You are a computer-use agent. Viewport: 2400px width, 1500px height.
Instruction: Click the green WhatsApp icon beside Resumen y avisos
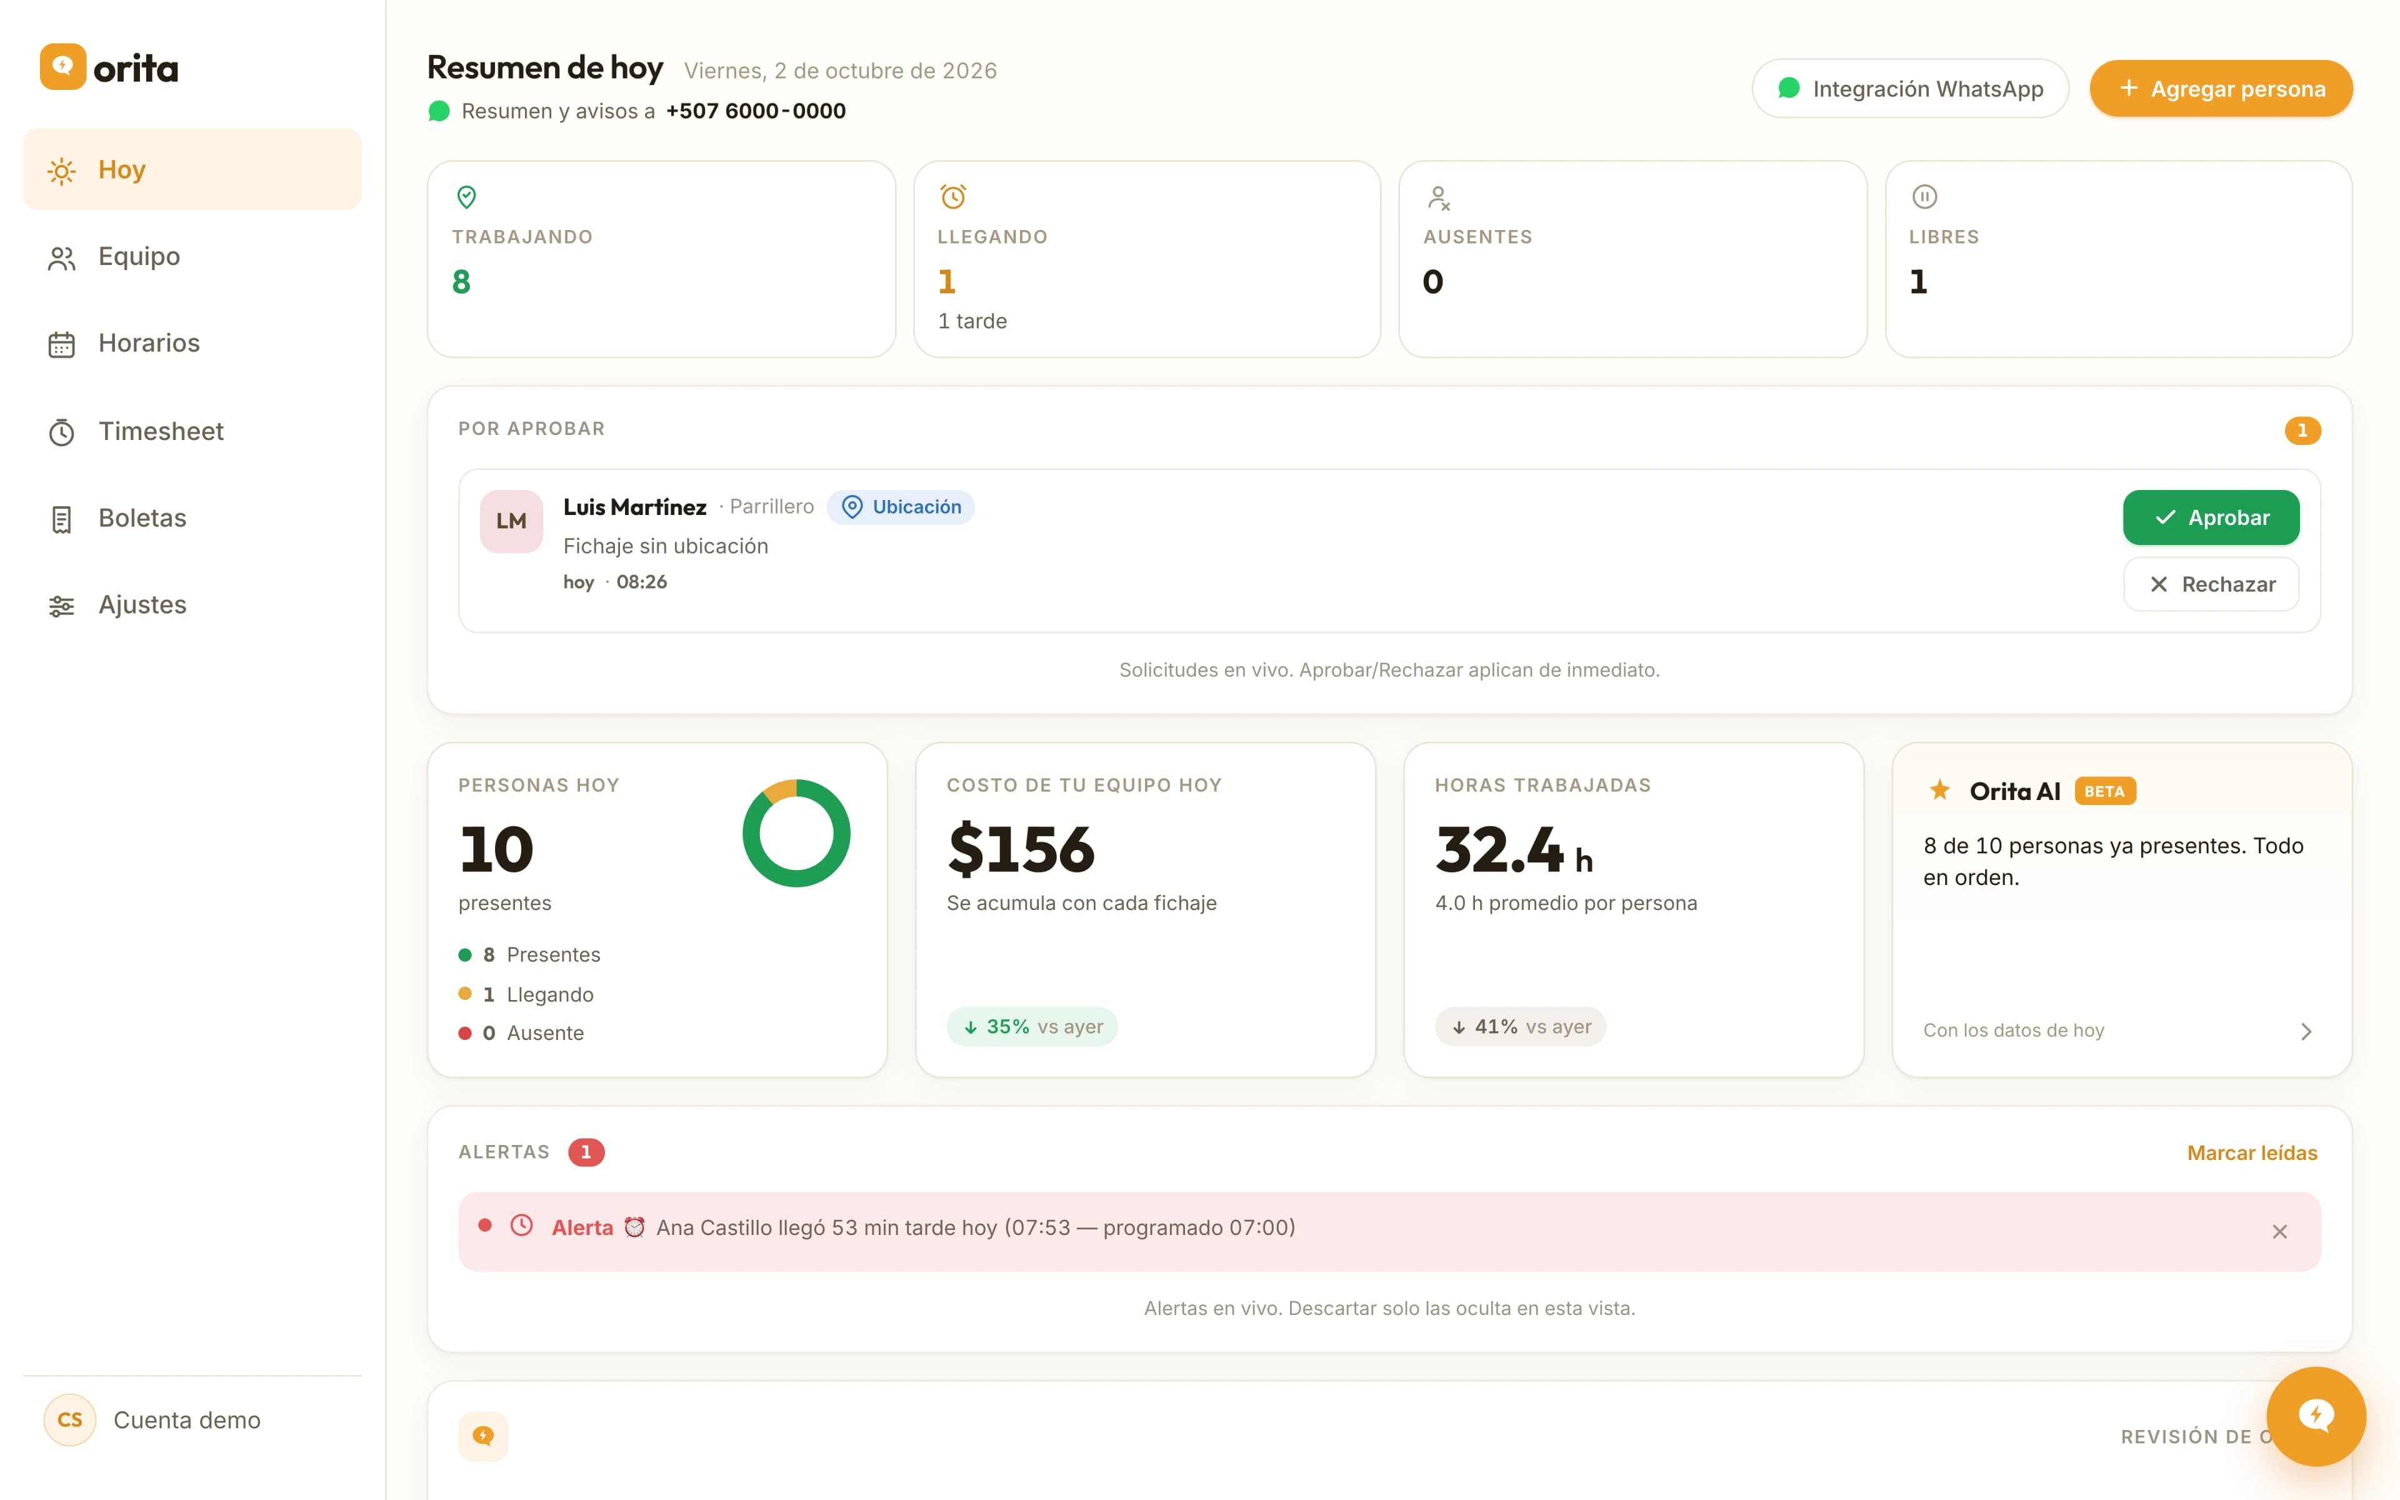[x=438, y=111]
